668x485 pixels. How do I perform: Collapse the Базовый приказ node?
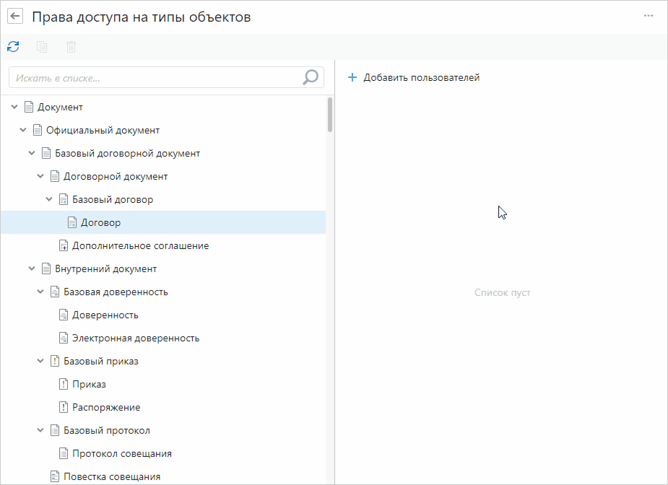click(40, 361)
